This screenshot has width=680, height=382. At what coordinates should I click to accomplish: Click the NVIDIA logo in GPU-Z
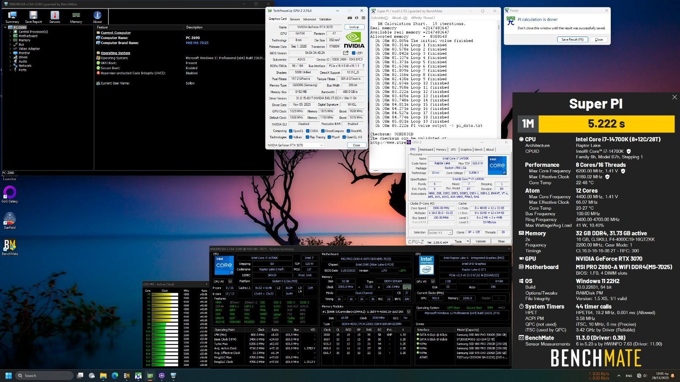click(x=354, y=40)
